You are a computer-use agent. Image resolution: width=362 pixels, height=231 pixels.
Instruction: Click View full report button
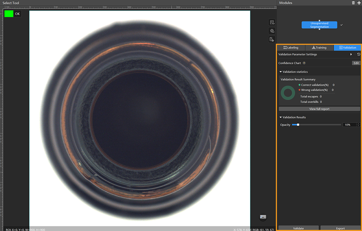click(x=319, y=109)
